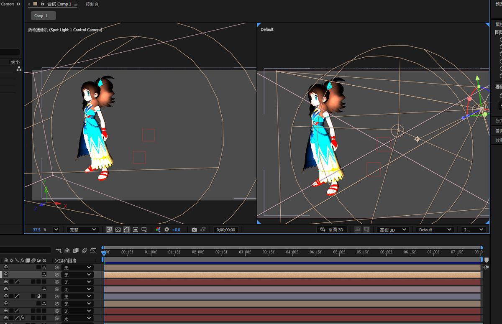Take a snapshot with camera icon
The width and height of the screenshot is (502, 324).
194,230
